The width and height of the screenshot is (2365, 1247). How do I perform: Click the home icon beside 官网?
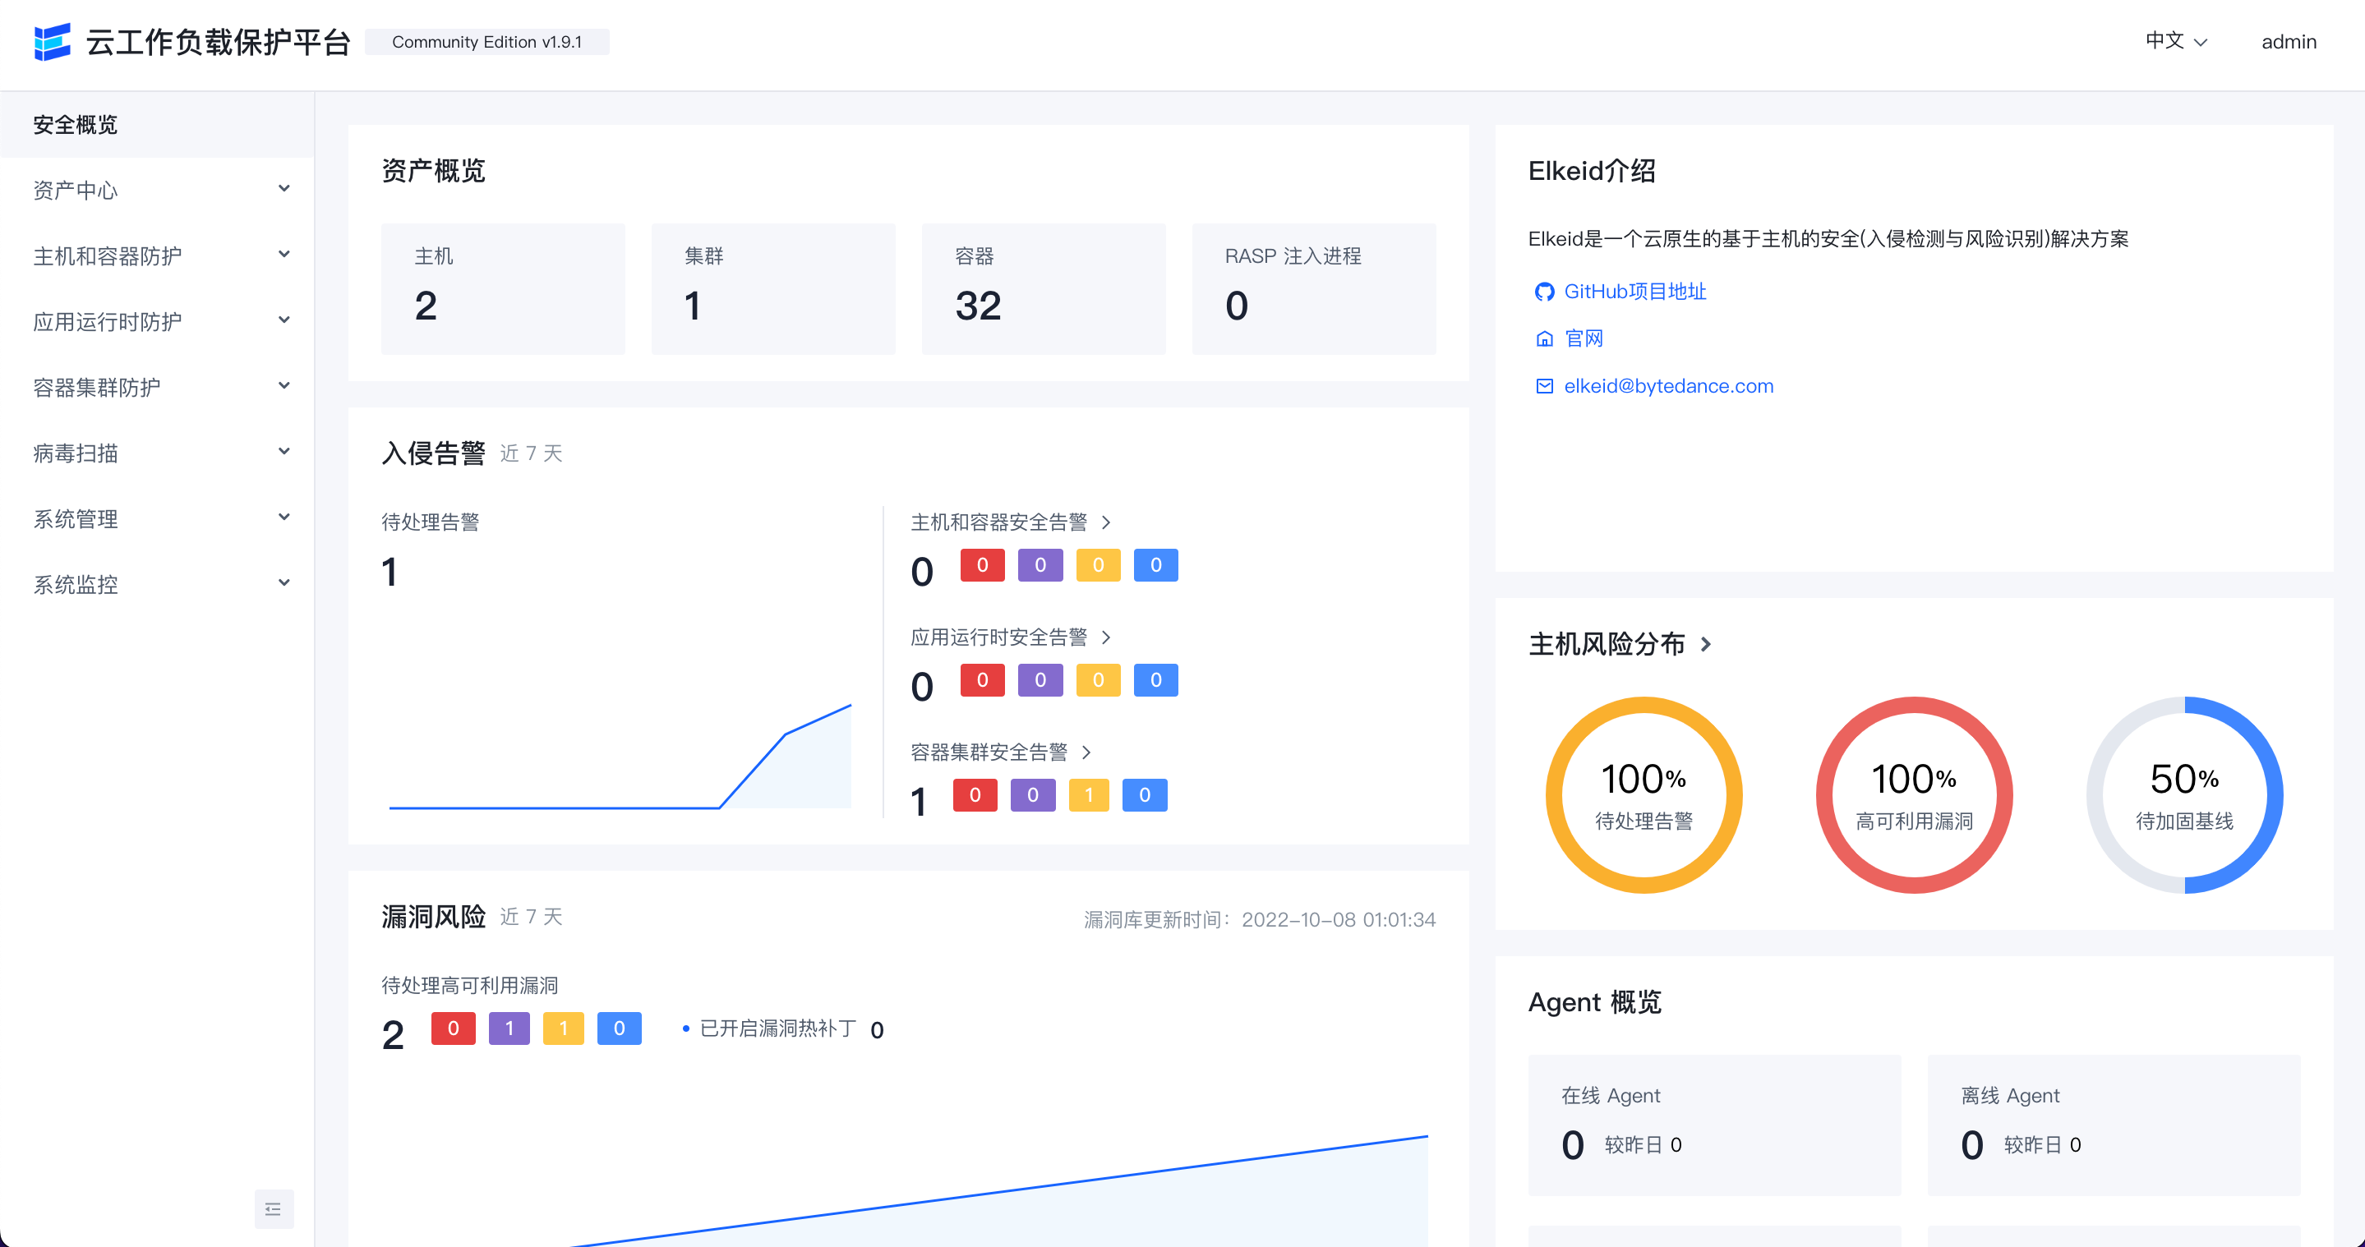coord(1544,339)
